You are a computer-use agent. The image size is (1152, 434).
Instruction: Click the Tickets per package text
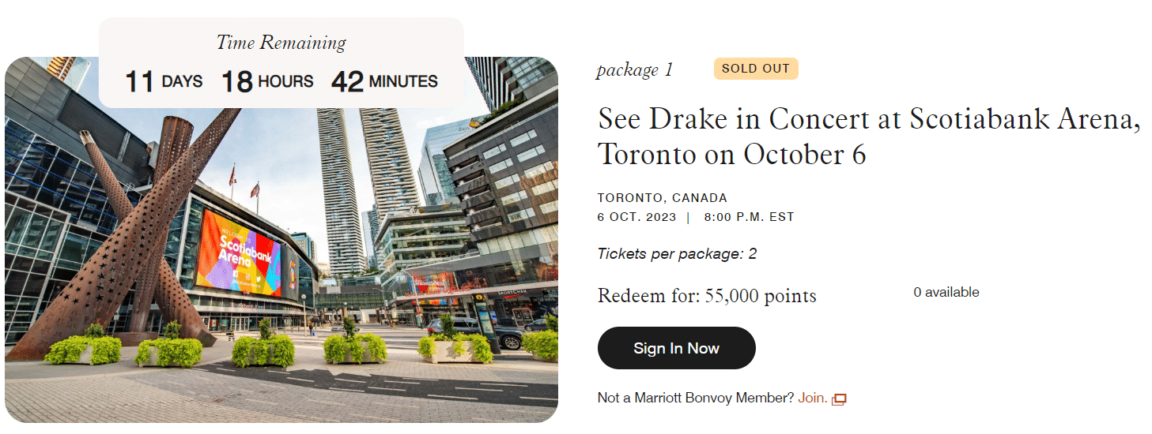677,254
